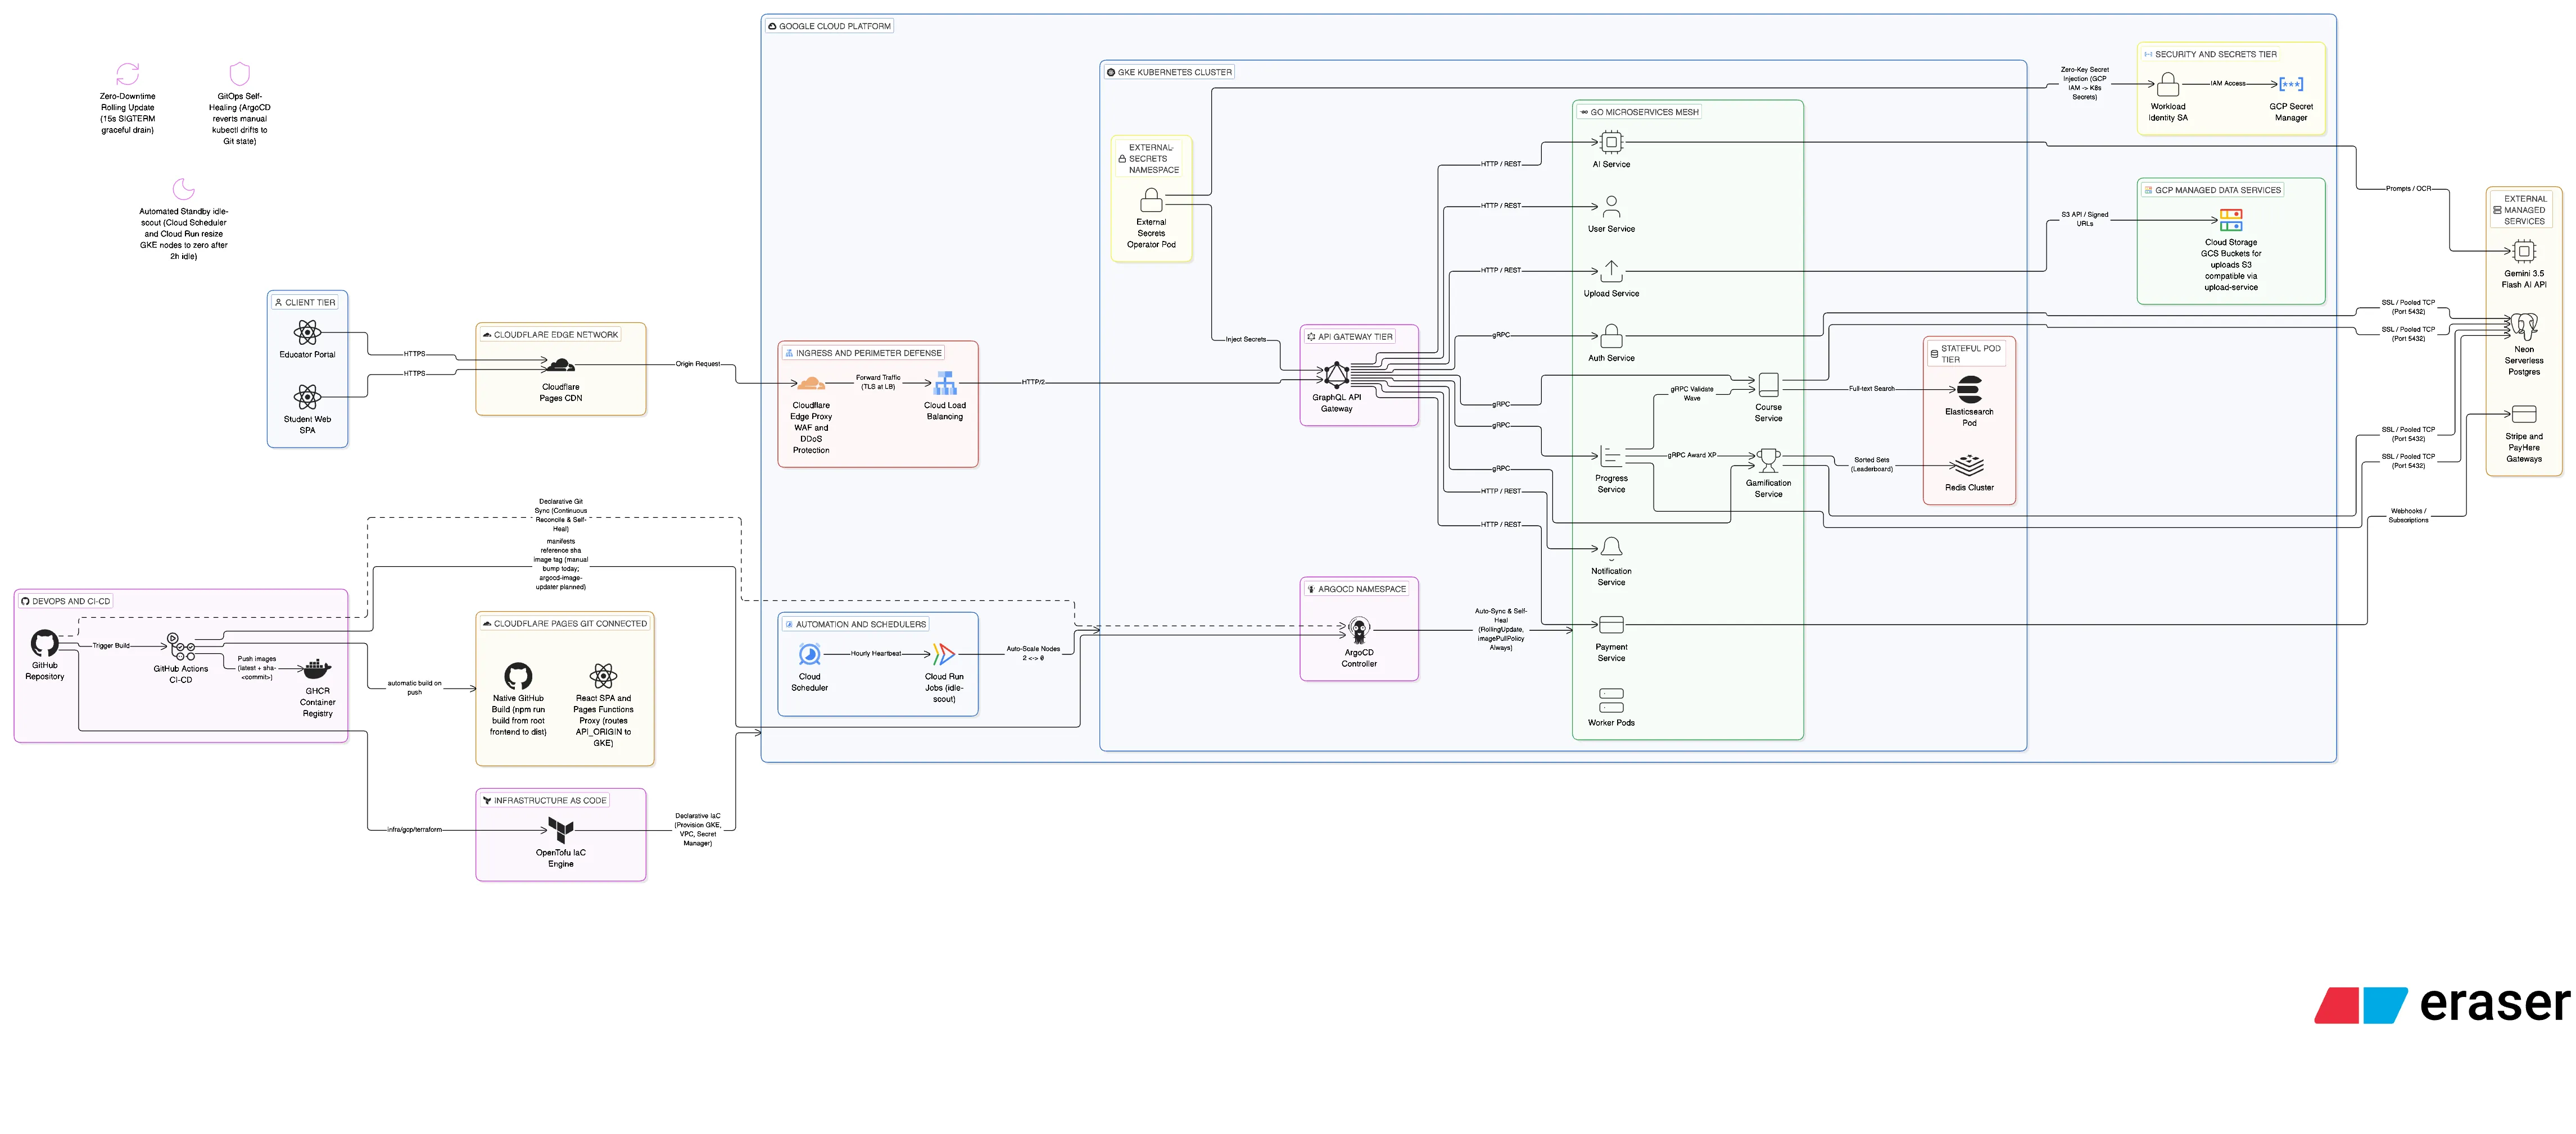This screenshot has height=1134, width=2576.
Task: Select the Cloudflare Pages CDN cloud icon
Action: (x=561, y=366)
